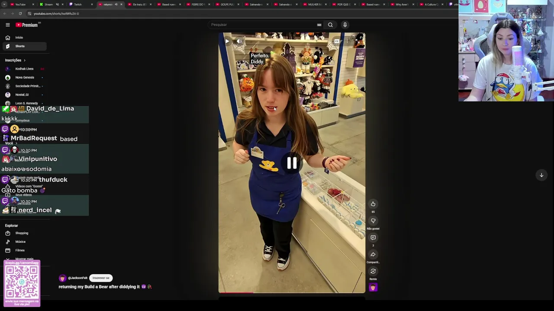Start voice search with microphone
This screenshot has height=311, width=554.
[345, 25]
